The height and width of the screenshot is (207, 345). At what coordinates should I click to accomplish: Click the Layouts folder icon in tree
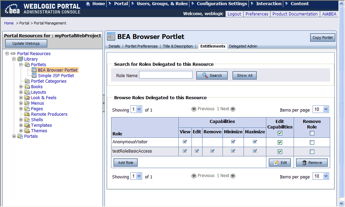click(27, 92)
